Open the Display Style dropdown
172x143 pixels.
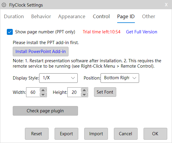(x=58, y=78)
